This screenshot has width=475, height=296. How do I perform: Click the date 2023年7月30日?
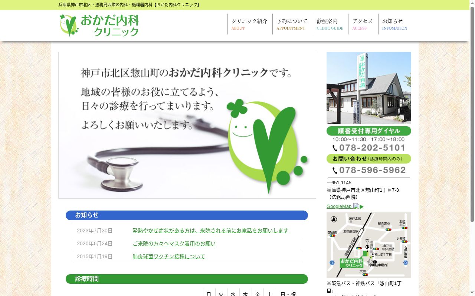pos(95,231)
